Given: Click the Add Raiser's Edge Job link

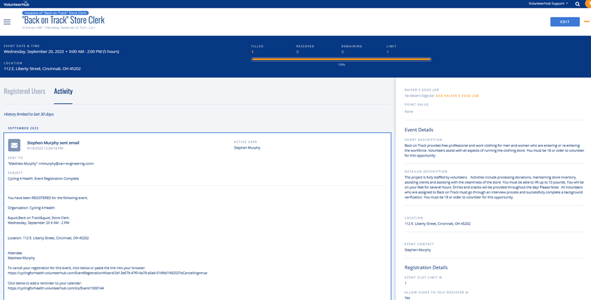Looking at the screenshot, I should pyautogui.click(x=457, y=96).
